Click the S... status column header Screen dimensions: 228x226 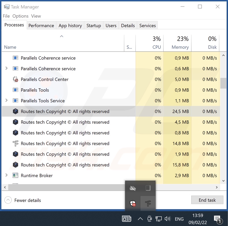(x=130, y=43)
